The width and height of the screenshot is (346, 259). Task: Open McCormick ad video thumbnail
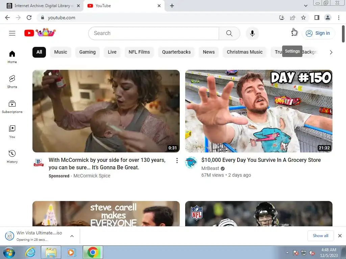point(106,111)
